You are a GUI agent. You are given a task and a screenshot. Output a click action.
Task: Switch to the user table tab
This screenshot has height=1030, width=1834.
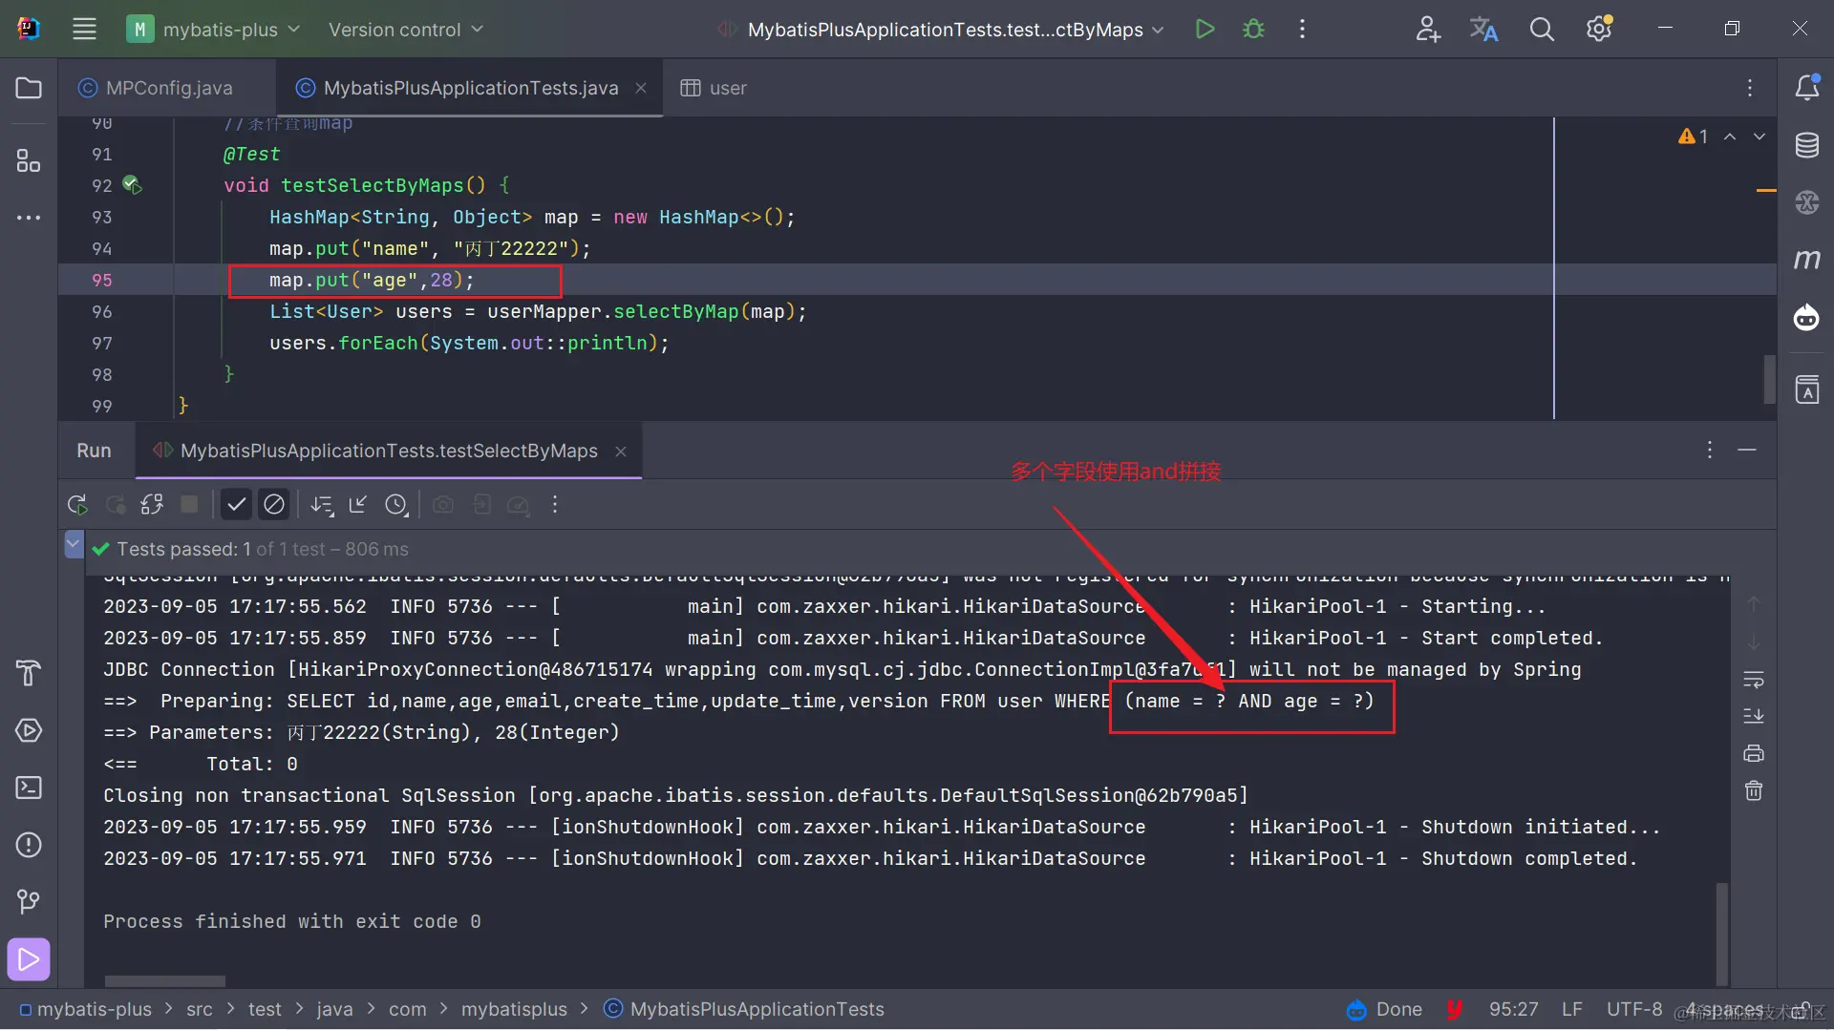(714, 88)
